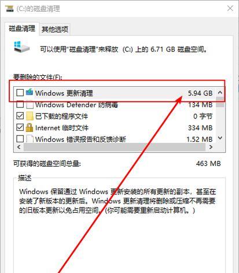Check the Windows Defender 防病毒 checkbox

pos(20,105)
